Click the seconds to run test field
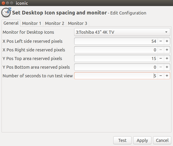The image size is (173, 146). [116, 76]
